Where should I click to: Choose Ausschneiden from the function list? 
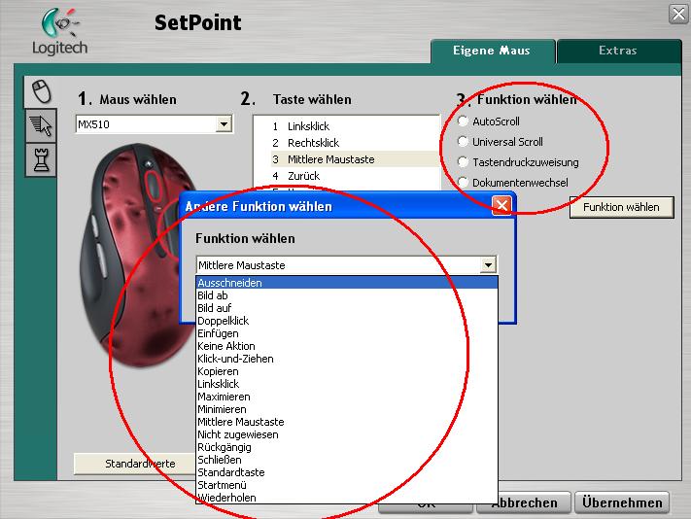pos(347,283)
